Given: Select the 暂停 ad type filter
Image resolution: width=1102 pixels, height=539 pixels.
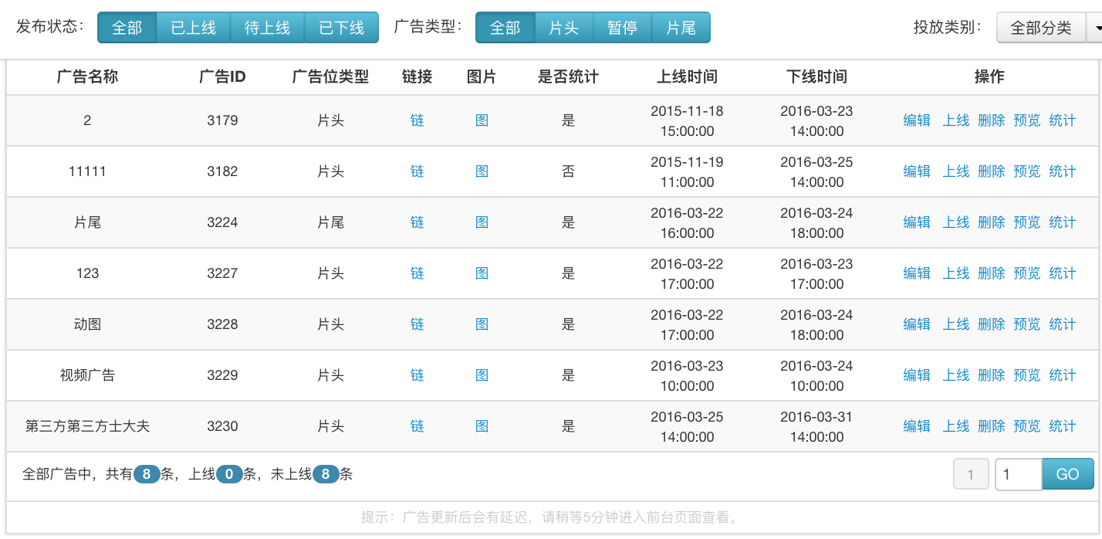Looking at the screenshot, I should tap(622, 28).
